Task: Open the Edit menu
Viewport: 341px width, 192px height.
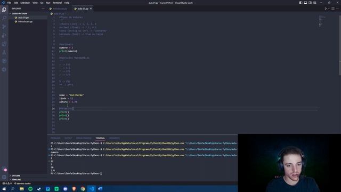Action: 15,3
